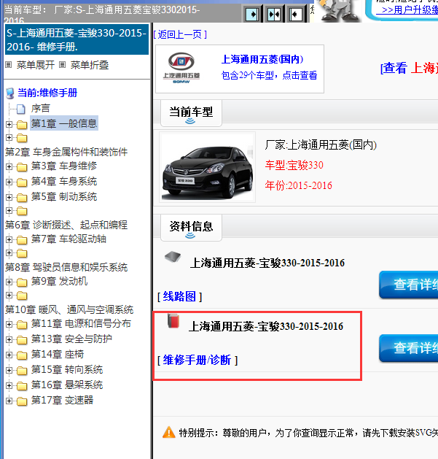438x459 pixels.
Task: Click the third panel layout button in top bar
Action: (296, 13)
